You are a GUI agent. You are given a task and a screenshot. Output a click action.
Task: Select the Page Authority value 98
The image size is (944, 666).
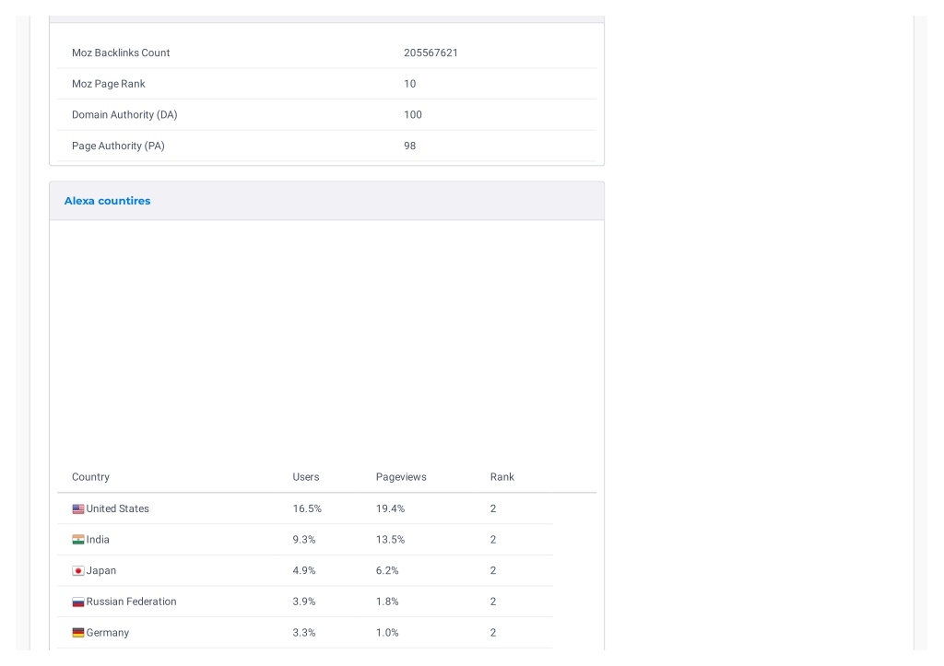pos(410,146)
